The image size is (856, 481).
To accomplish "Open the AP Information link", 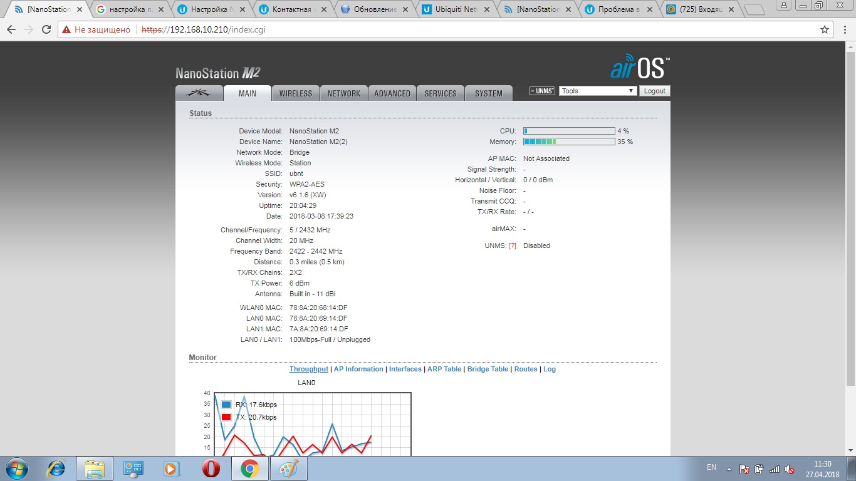I will [358, 369].
